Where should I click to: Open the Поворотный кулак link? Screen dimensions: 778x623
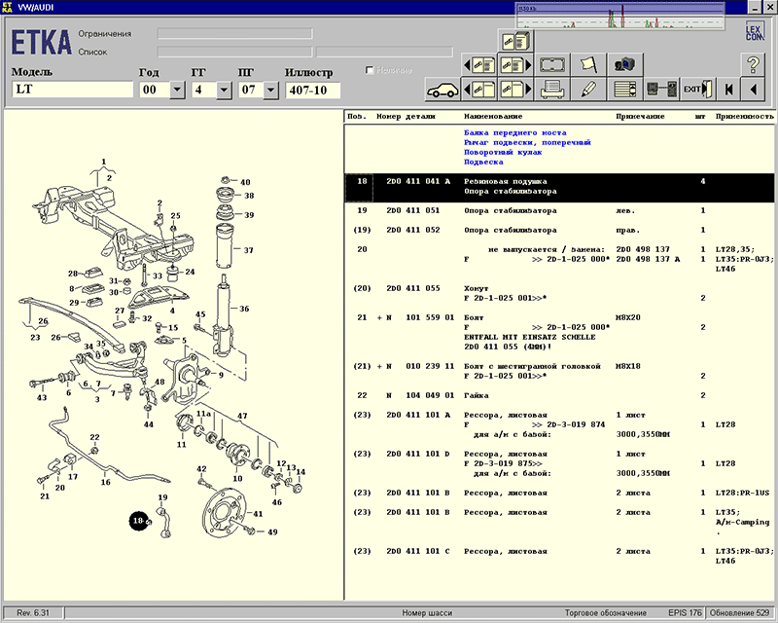point(503,152)
